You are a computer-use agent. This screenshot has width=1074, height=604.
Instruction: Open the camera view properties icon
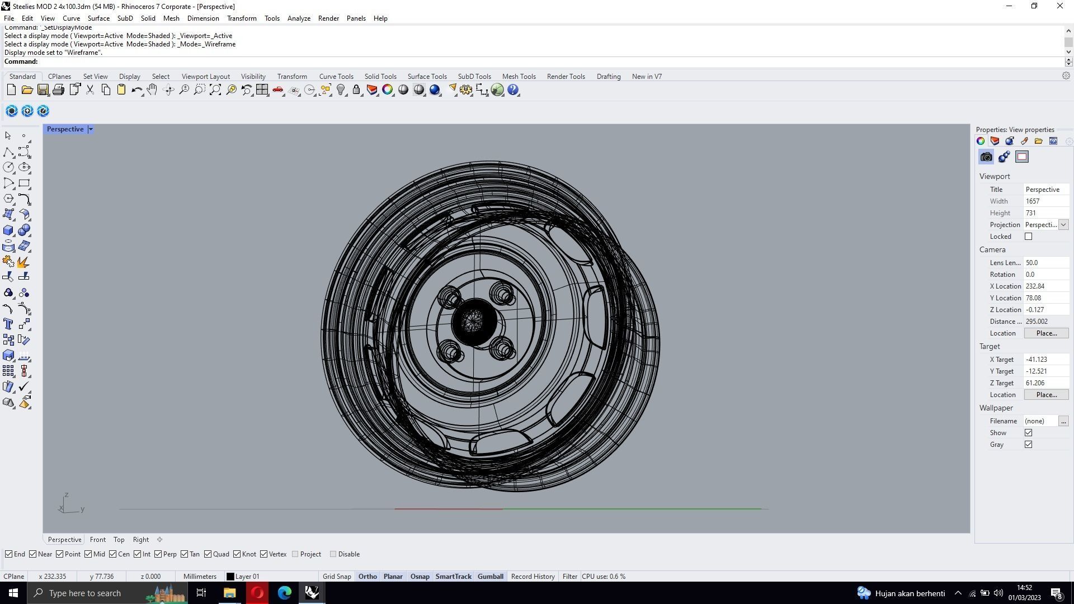tap(986, 157)
